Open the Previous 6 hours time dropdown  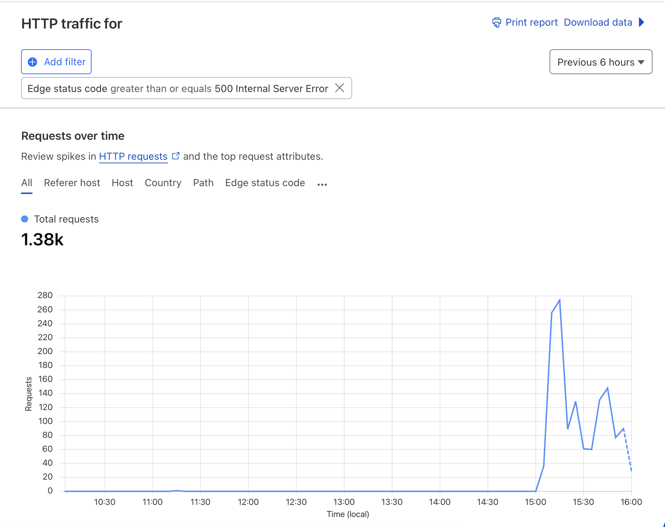(600, 62)
